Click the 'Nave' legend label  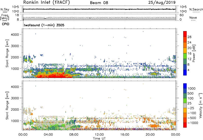pyautogui.click(x=193, y=18)
